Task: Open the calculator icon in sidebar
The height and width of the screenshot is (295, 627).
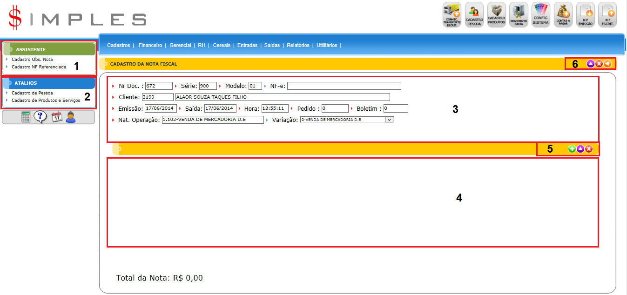Action: (26, 117)
